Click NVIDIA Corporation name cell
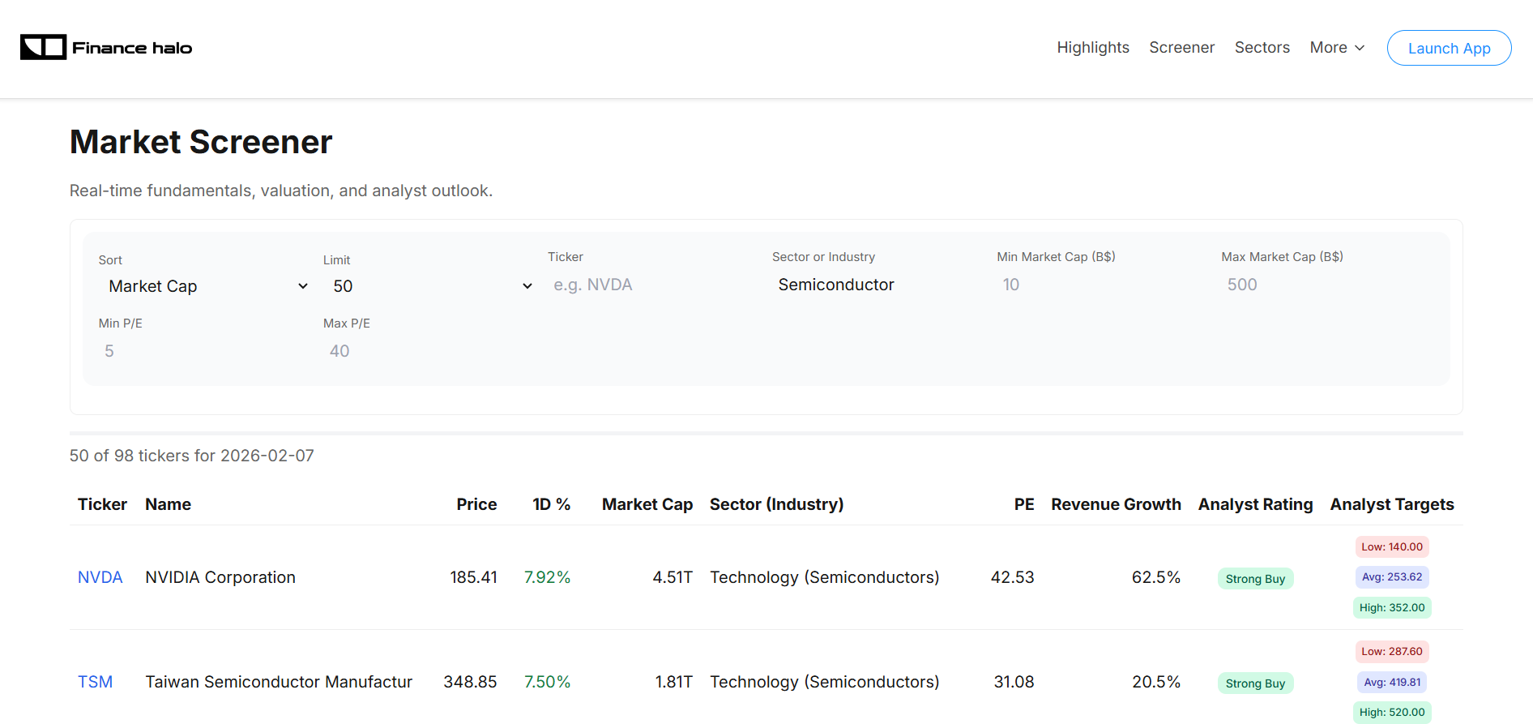The width and height of the screenshot is (1533, 724). (x=220, y=577)
